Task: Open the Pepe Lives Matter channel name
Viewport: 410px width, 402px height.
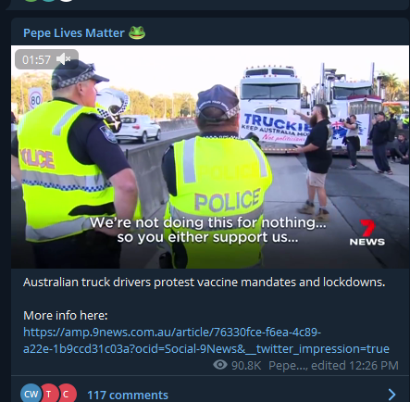Action: point(74,33)
